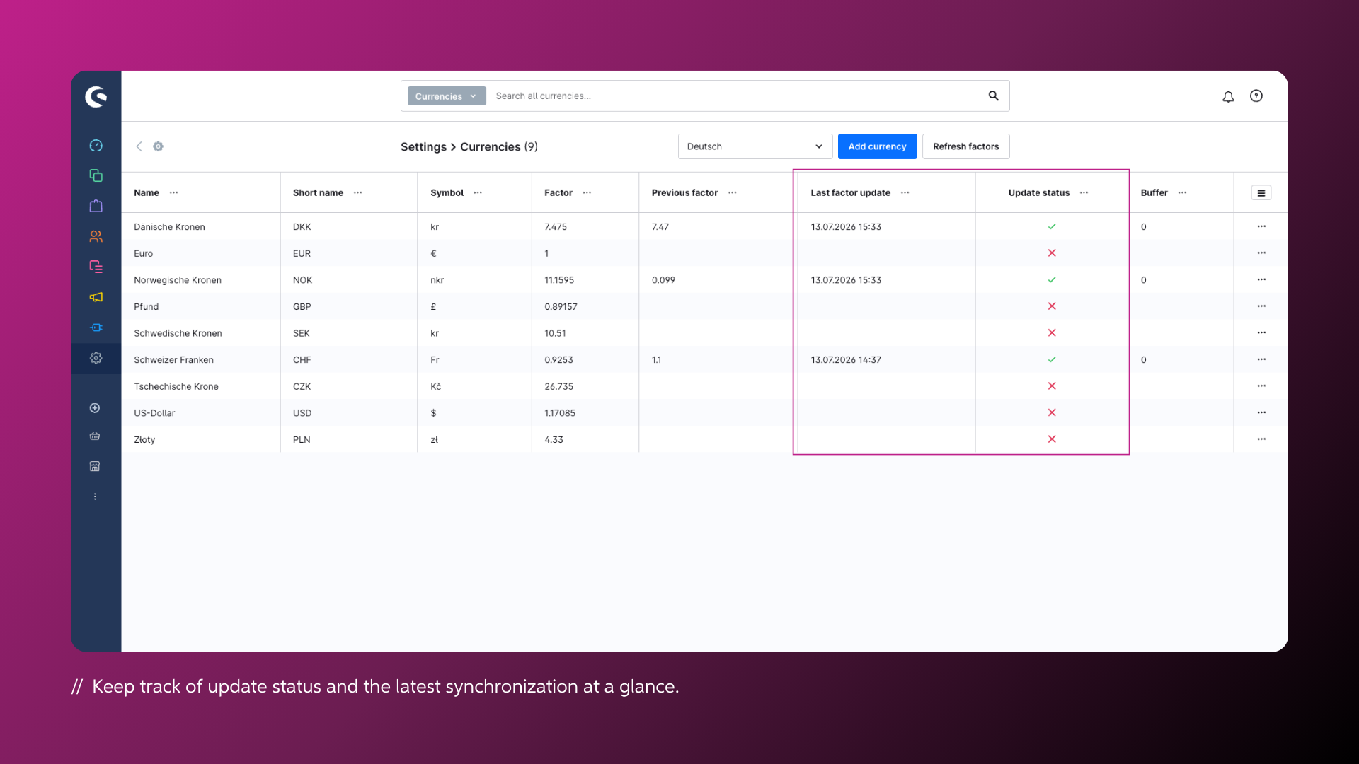Open row actions for Dänische Kronen
1359x764 pixels.
tap(1261, 226)
